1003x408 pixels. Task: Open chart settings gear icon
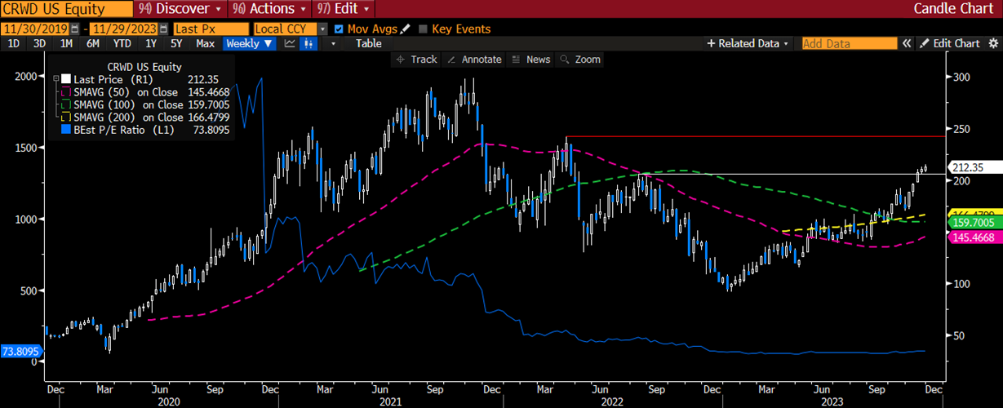click(992, 43)
